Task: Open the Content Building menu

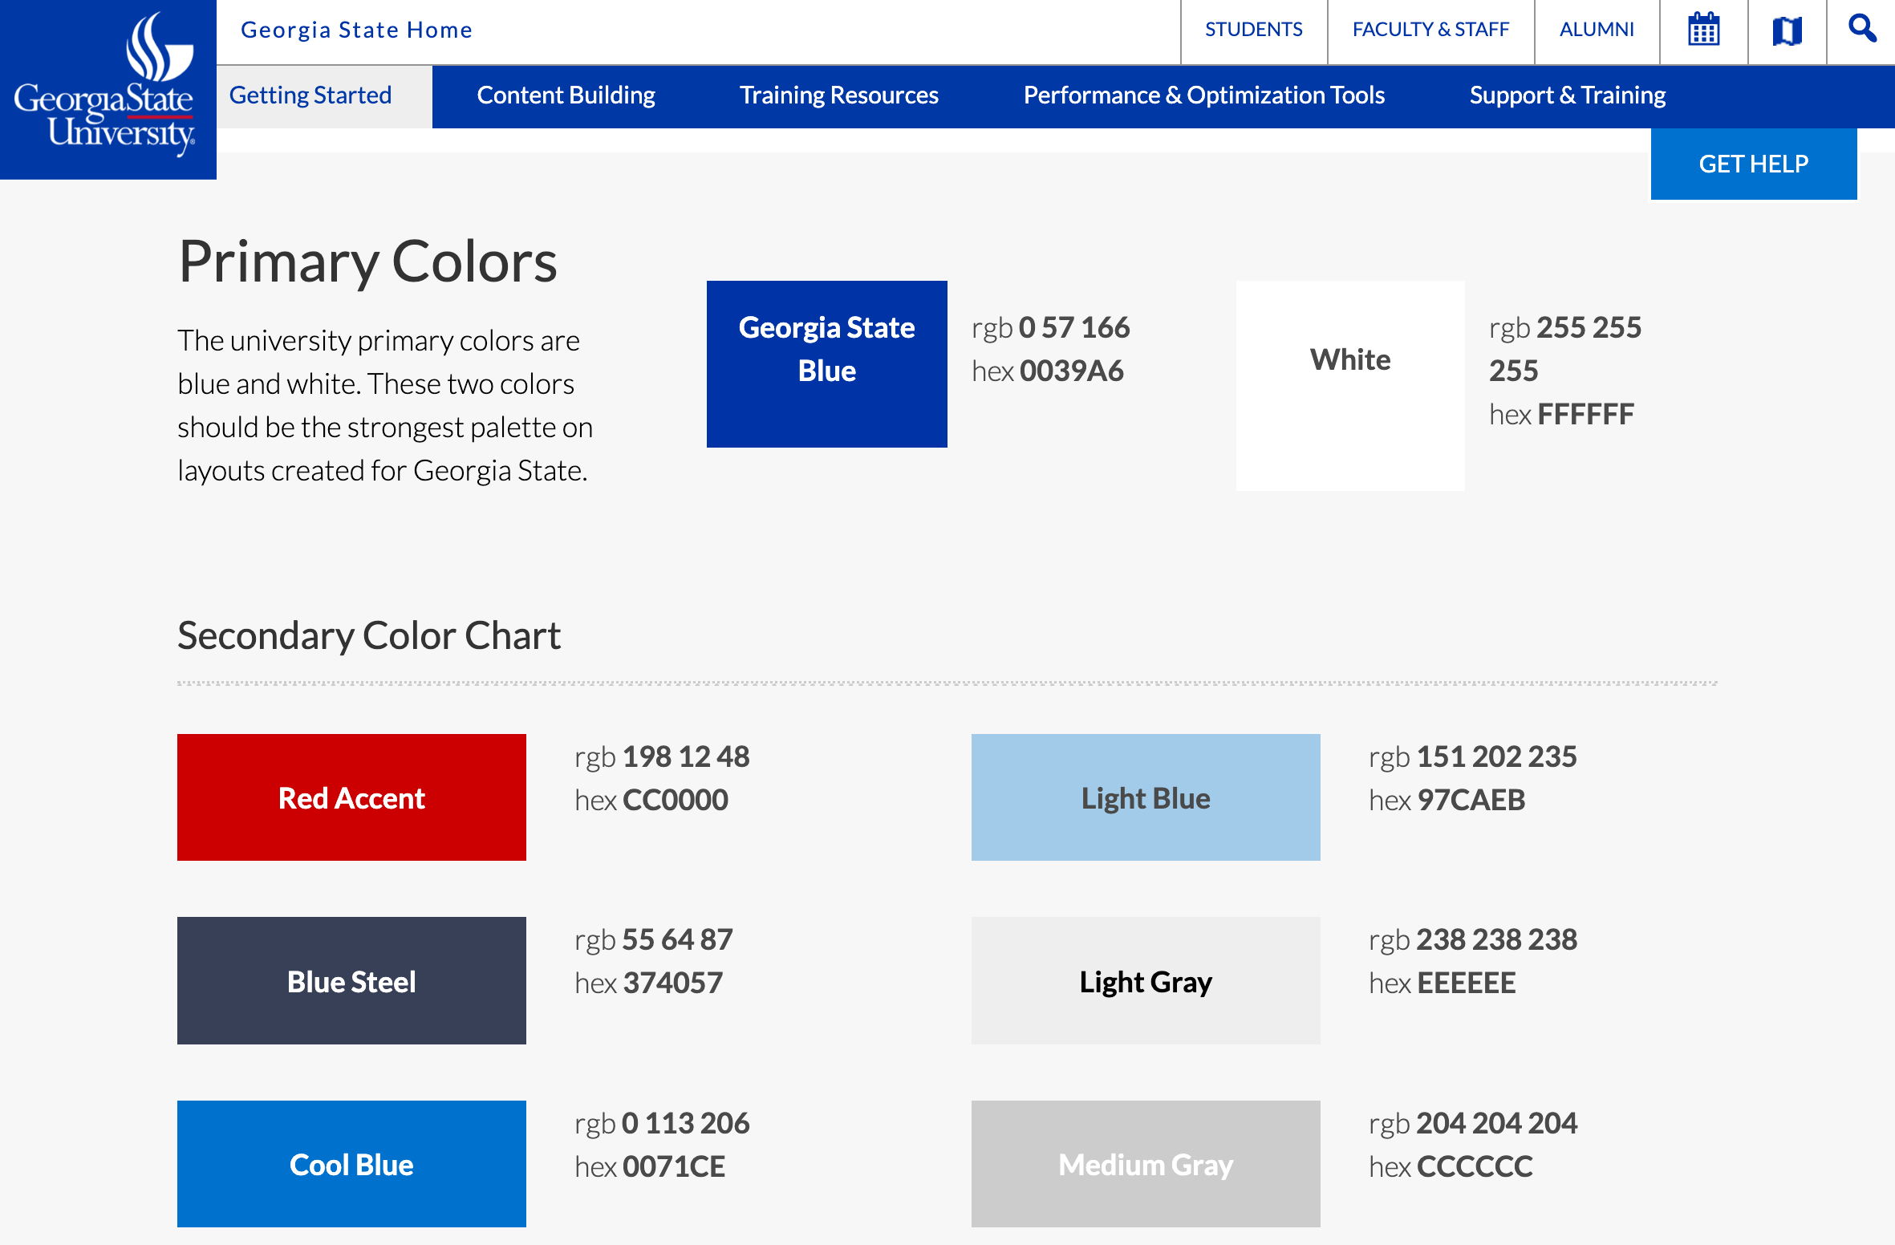Action: [566, 95]
